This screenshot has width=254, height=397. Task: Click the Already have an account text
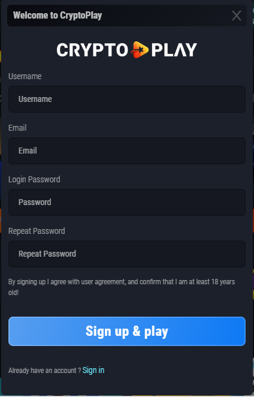[x=44, y=371]
